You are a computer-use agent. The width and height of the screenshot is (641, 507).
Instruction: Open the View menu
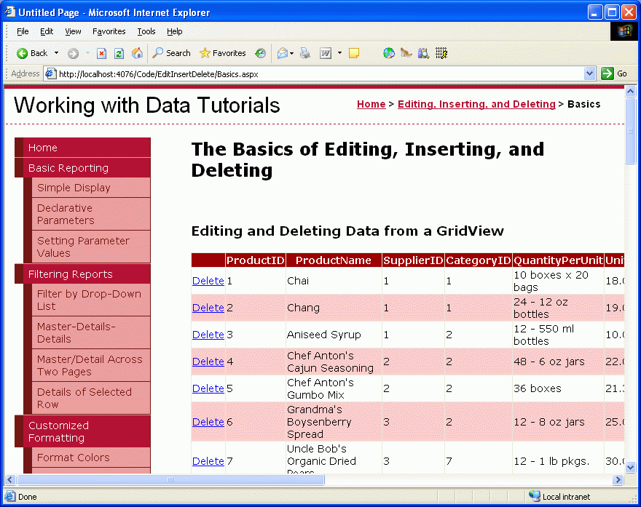coord(73,31)
